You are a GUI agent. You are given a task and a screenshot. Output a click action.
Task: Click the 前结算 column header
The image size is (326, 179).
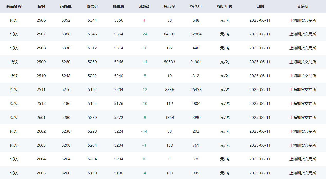(66, 6)
